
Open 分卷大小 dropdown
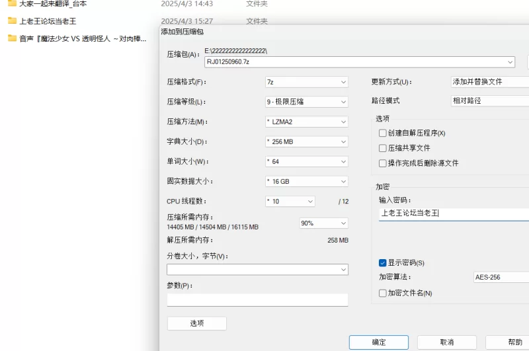(257, 270)
